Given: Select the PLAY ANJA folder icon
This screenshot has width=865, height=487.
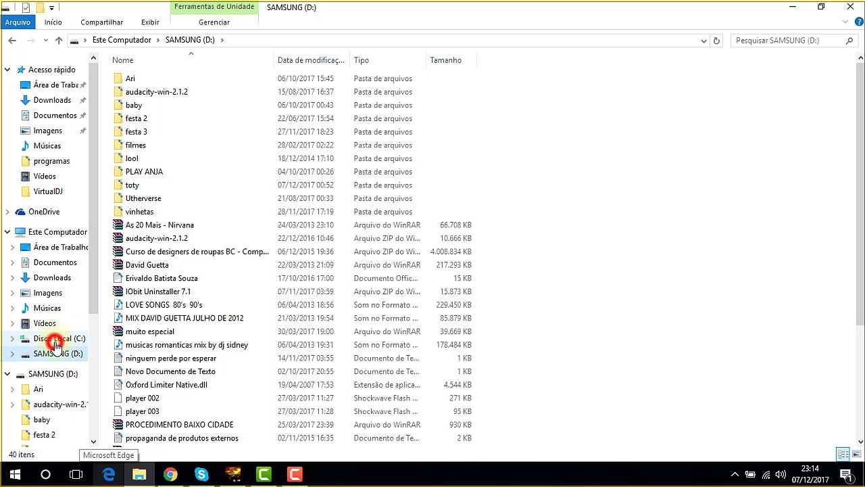Looking at the screenshot, I should [118, 172].
